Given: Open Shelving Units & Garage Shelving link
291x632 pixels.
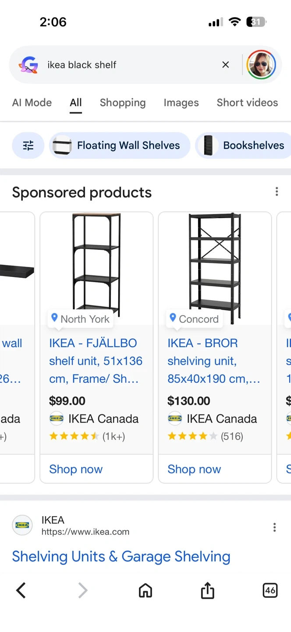Looking at the screenshot, I should click(121, 557).
